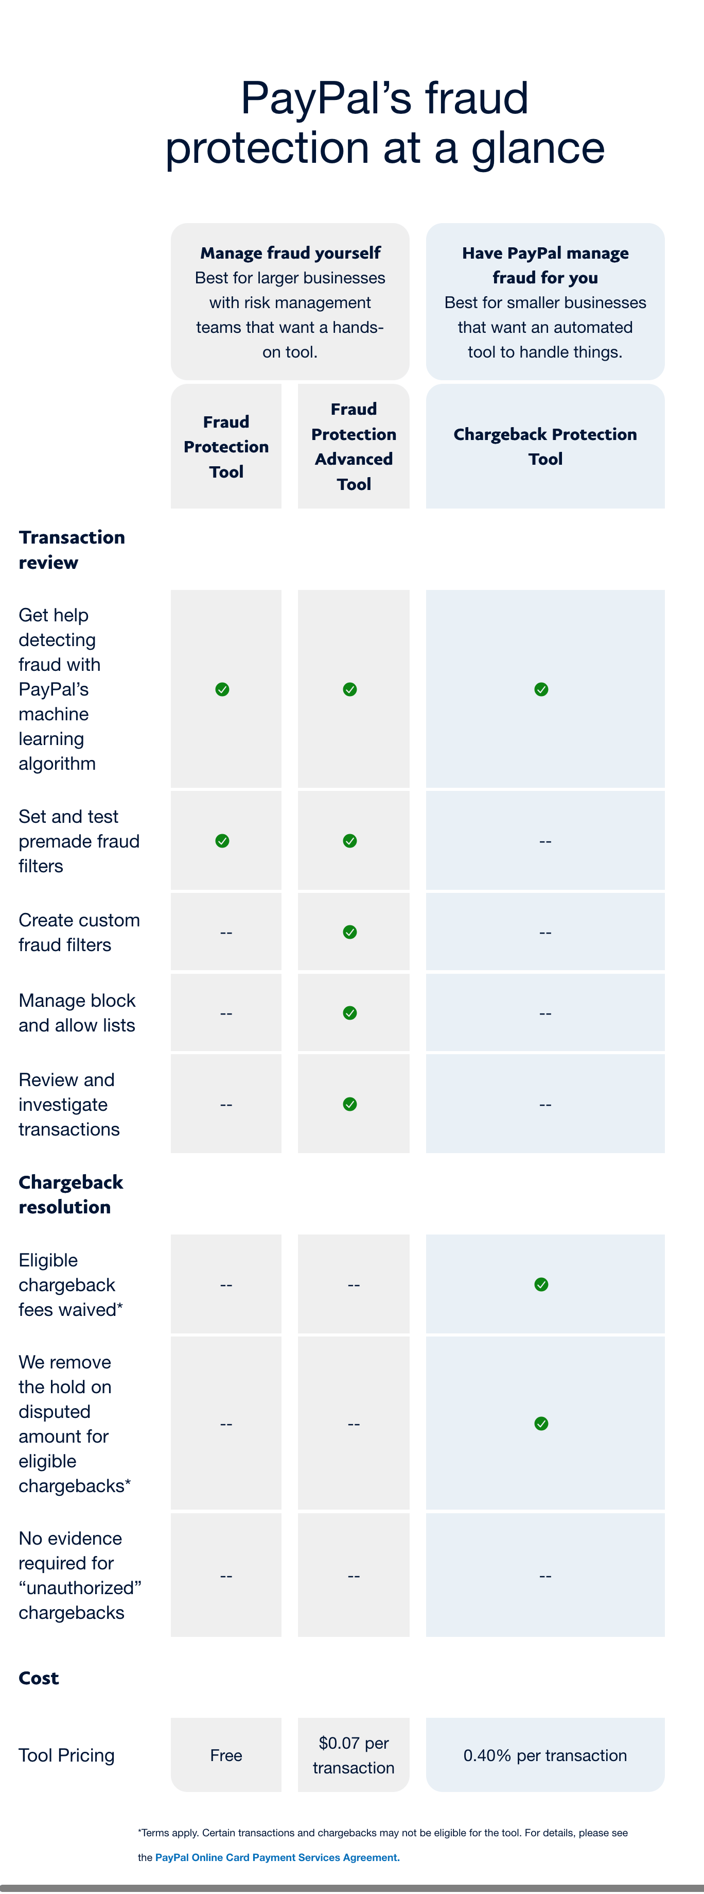Click the horizontal scrollbar at the page bottom

tap(351, 1888)
